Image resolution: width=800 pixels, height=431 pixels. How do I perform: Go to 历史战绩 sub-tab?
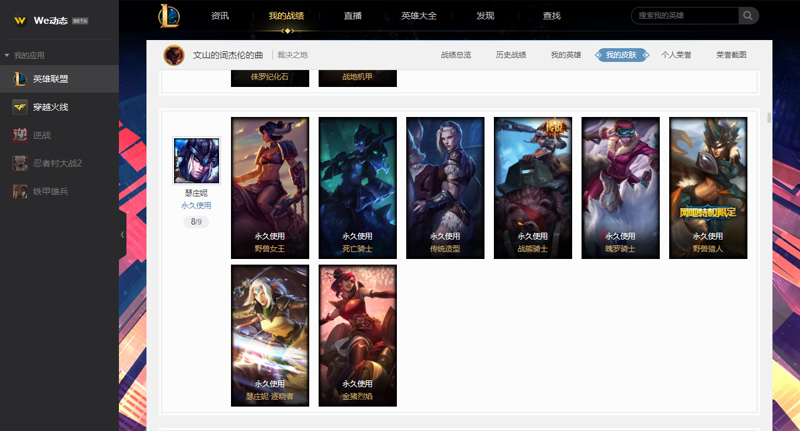[511, 55]
